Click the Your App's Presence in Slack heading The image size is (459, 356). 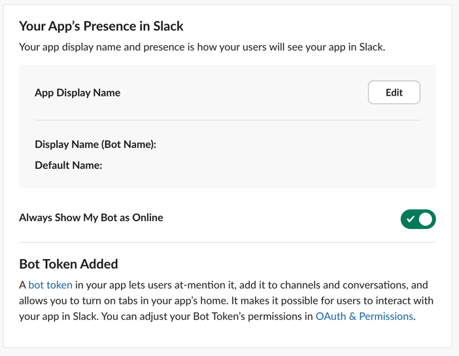pyautogui.click(x=101, y=26)
